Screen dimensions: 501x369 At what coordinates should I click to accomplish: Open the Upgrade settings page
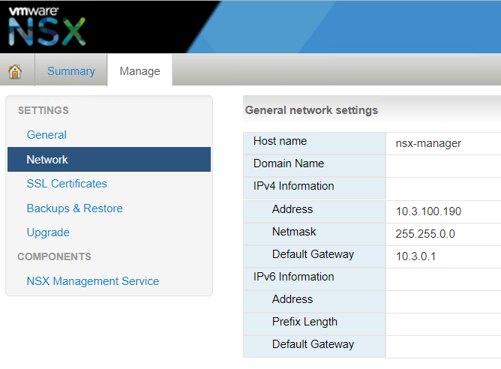48,232
